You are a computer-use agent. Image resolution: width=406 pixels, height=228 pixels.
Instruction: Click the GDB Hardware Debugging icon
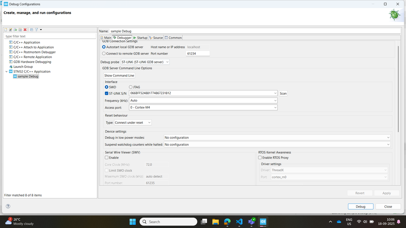pyautogui.click(x=11, y=62)
